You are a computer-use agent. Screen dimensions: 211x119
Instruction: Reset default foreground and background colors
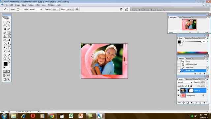[4, 67]
